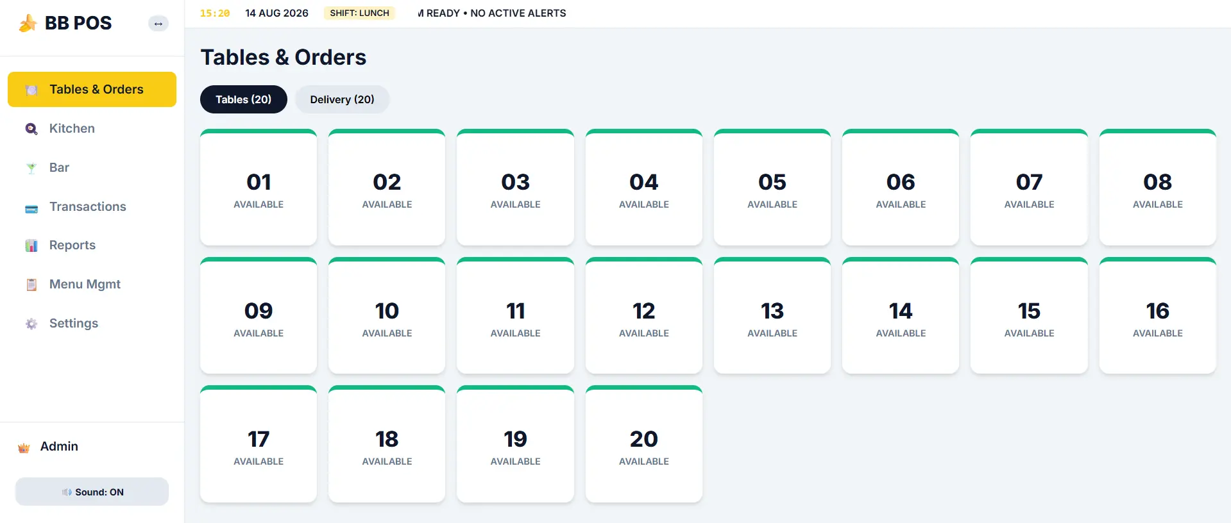1231x523 pixels.
Task: Choose table 17
Action: pyautogui.click(x=259, y=444)
